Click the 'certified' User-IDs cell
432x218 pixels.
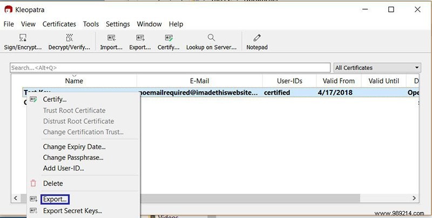click(276, 93)
